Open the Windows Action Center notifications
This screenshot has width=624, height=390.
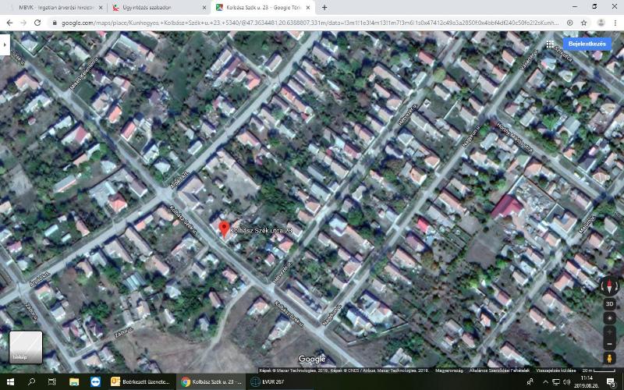click(x=611, y=382)
